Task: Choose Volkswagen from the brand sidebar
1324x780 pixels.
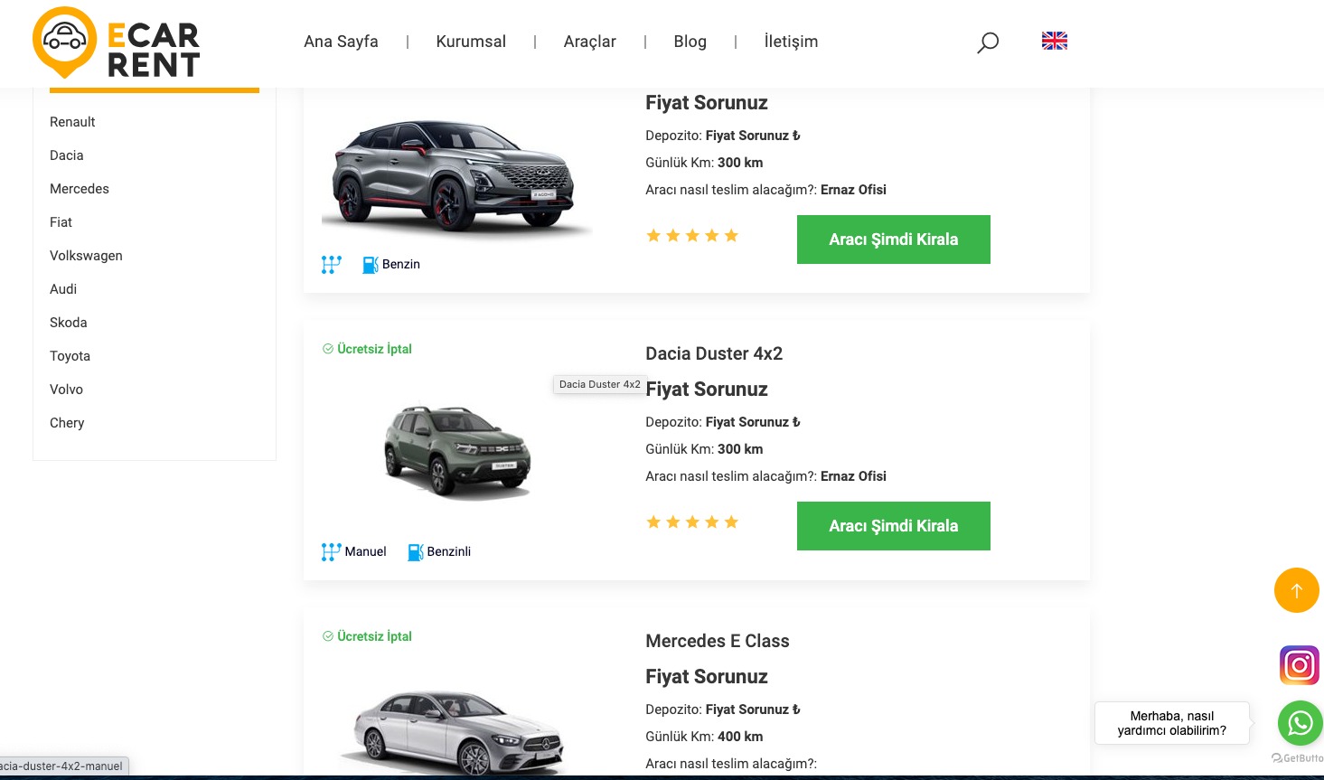Action: click(86, 256)
